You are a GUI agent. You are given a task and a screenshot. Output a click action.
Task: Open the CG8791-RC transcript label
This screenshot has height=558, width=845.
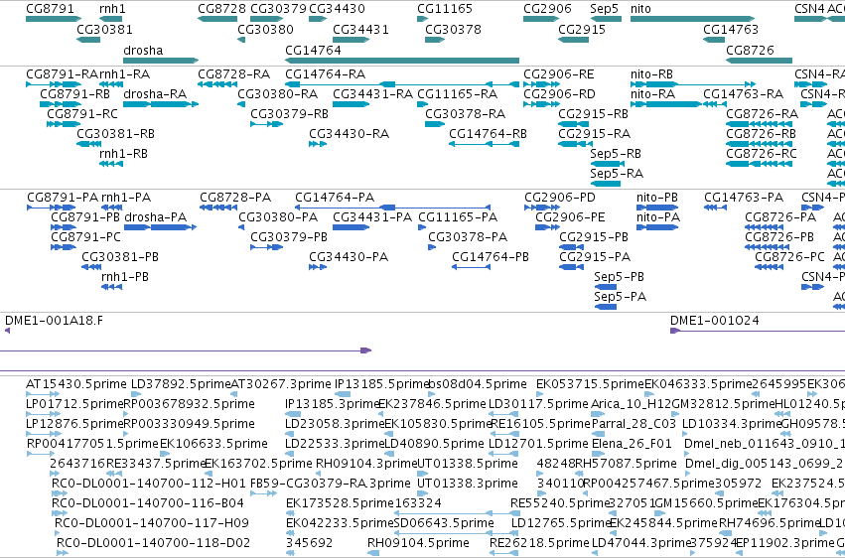click(81, 114)
